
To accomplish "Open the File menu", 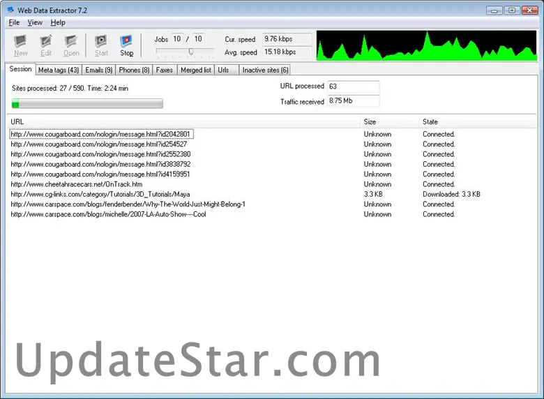I will pyautogui.click(x=14, y=22).
